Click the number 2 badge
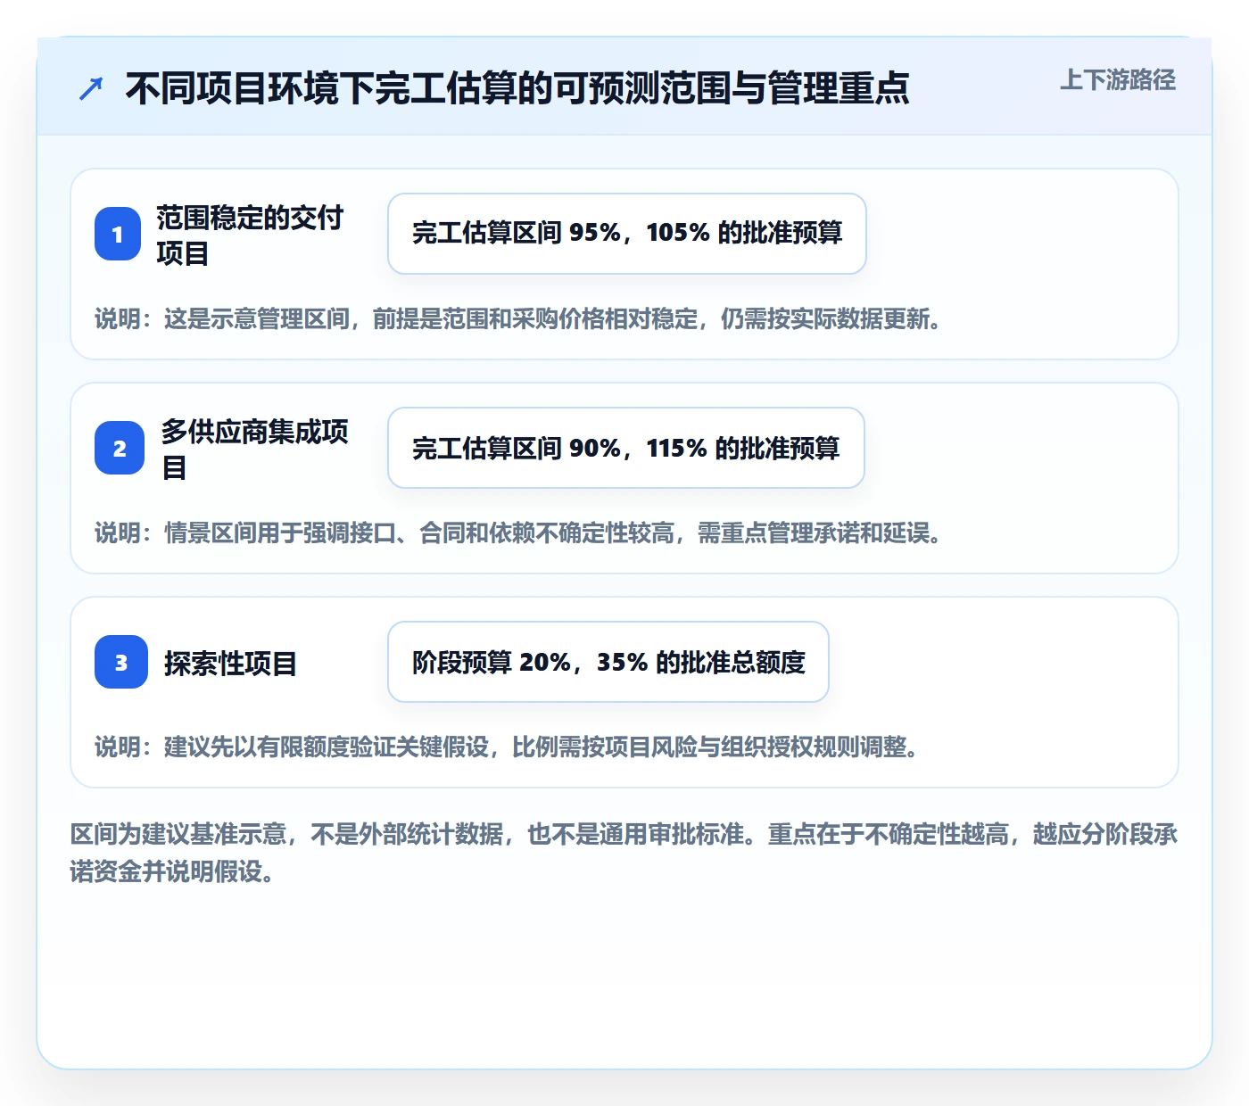Screen dimensions: 1249x1106 (x=120, y=448)
